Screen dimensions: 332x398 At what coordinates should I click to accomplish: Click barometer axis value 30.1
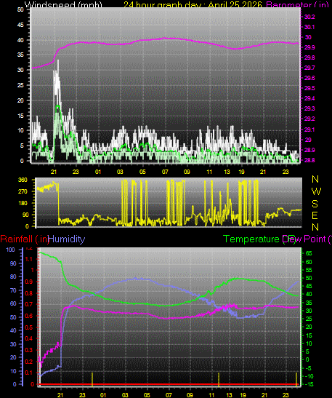click(309, 27)
